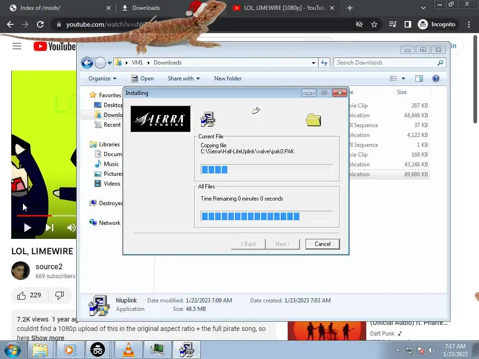The height and width of the screenshot is (359, 479).
Task: Open the YouTube hamburger guide menu
Action: click(x=17, y=46)
